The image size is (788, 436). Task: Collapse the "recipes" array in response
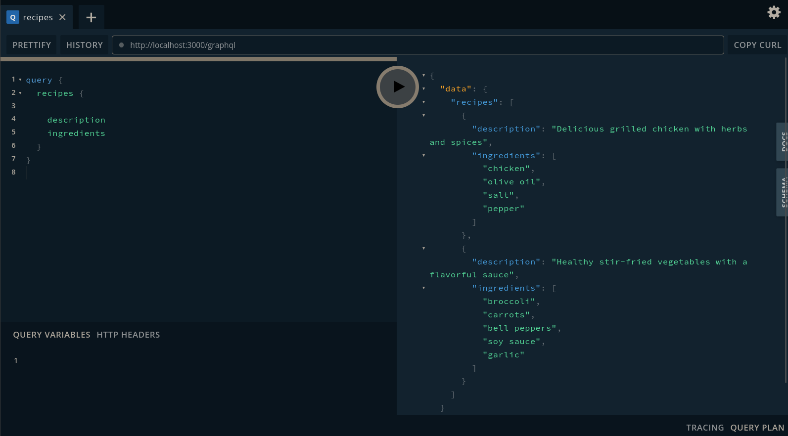pos(424,102)
